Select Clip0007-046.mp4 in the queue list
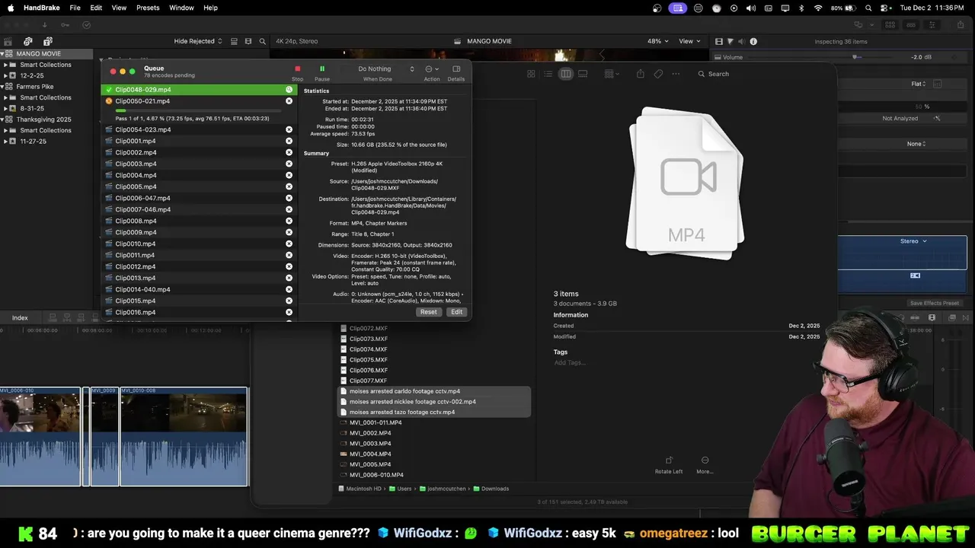 (x=199, y=209)
